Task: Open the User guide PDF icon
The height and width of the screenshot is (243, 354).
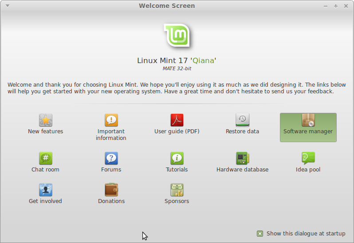Action: [x=177, y=120]
